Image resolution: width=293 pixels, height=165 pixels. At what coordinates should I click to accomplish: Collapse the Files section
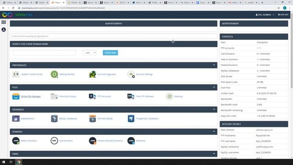(214, 87)
